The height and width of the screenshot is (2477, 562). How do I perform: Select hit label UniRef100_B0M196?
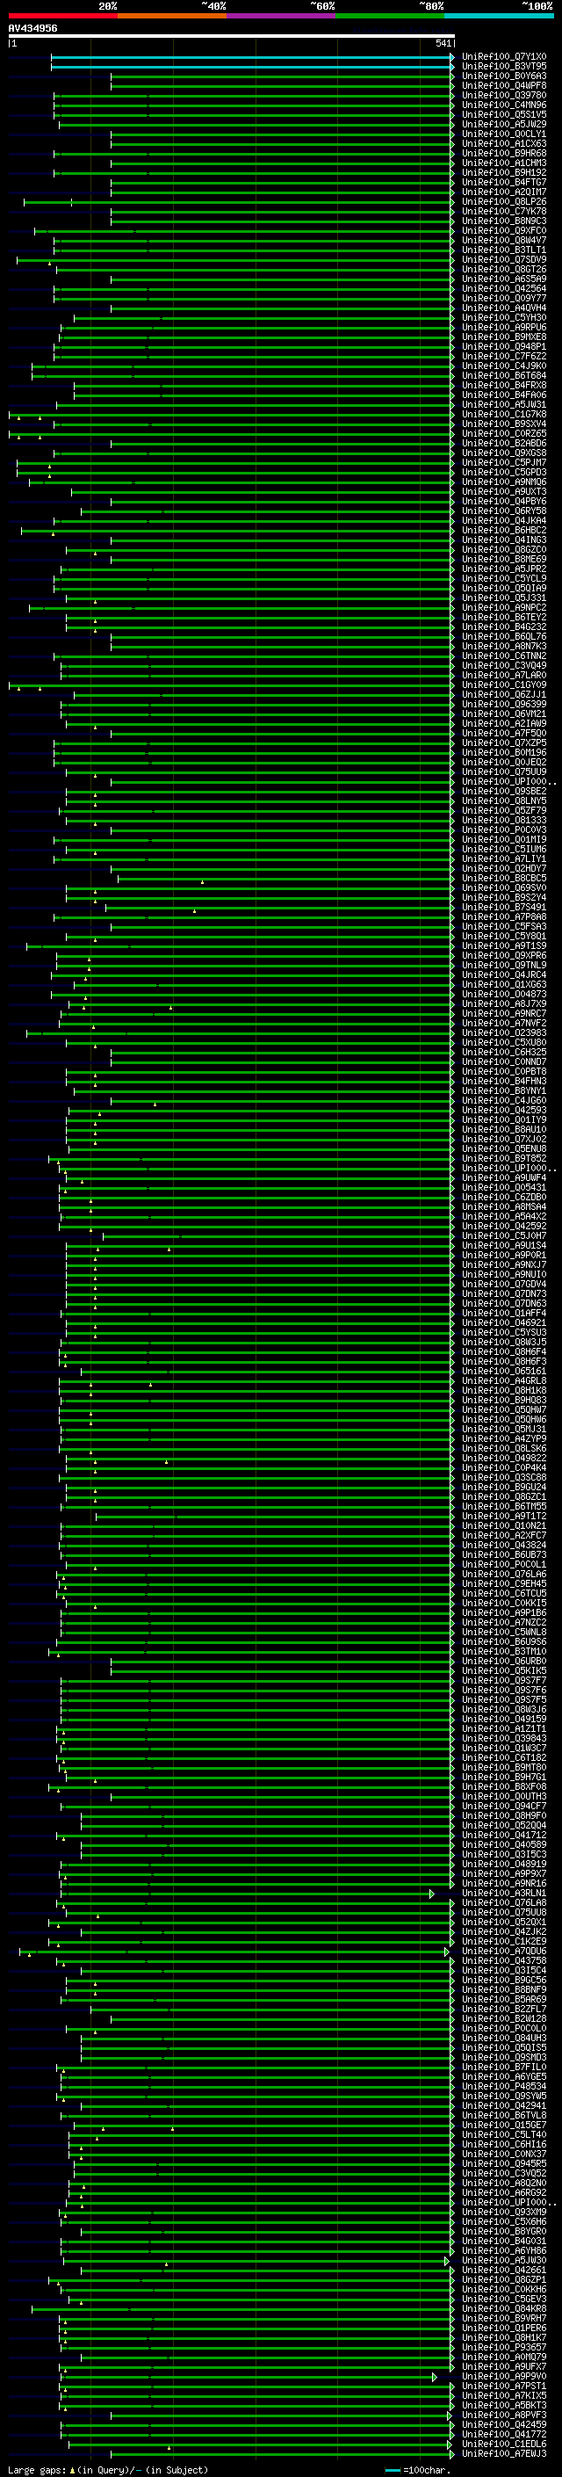point(504,753)
